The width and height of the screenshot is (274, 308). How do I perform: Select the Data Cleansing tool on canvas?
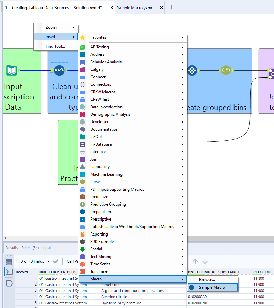[59, 70]
